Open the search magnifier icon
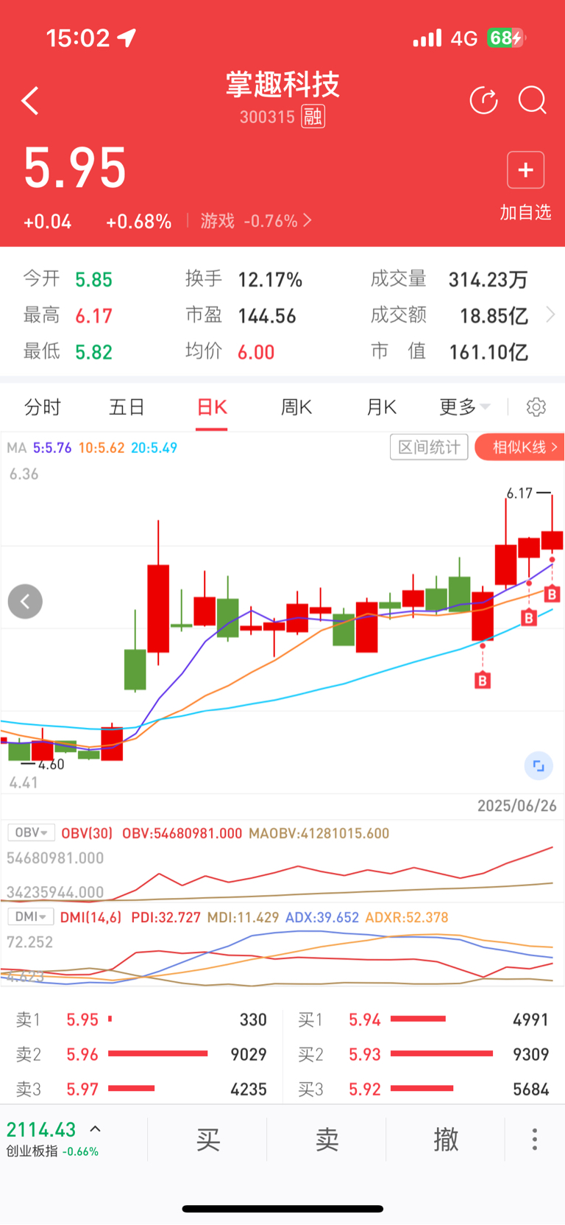 pos(532,100)
